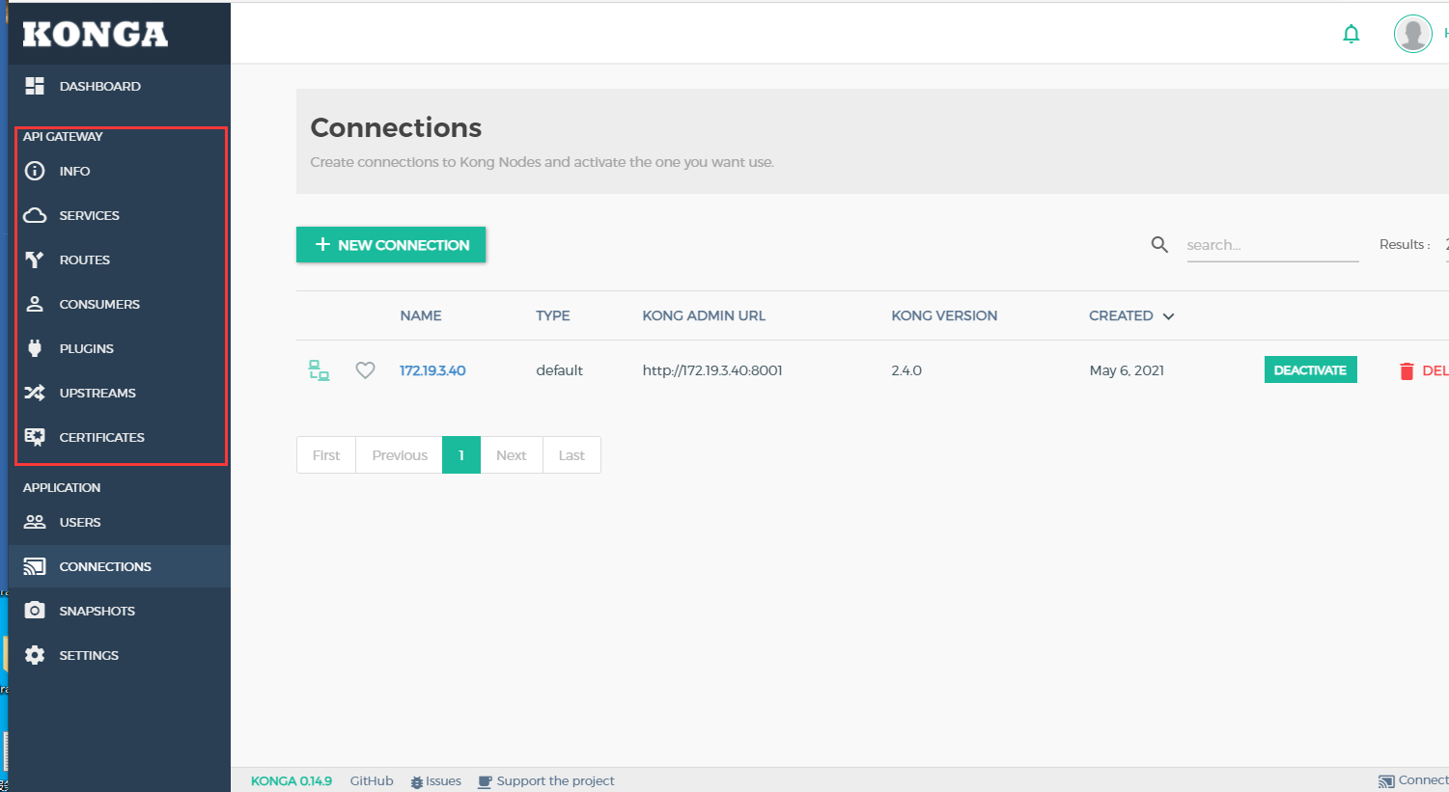Sort by Kong Admin URL header
The width and height of the screenshot is (1449, 792).
pyautogui.click(x=704, y=315)
